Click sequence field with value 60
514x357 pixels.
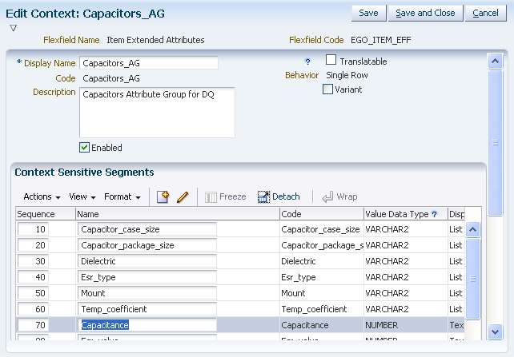[33, 309]
